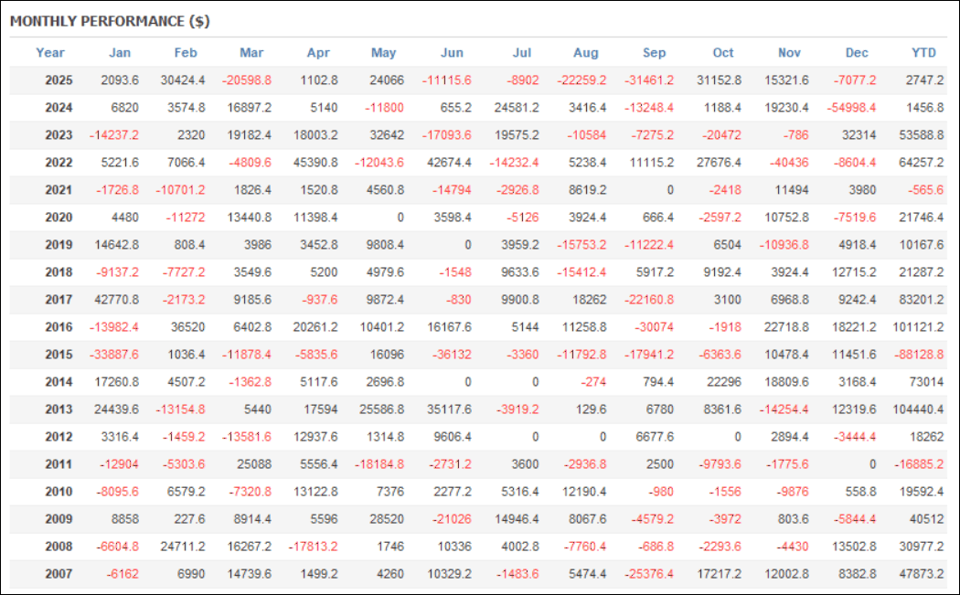
Task: Sort by the YTD column header
Action: (x=923, y=53)
